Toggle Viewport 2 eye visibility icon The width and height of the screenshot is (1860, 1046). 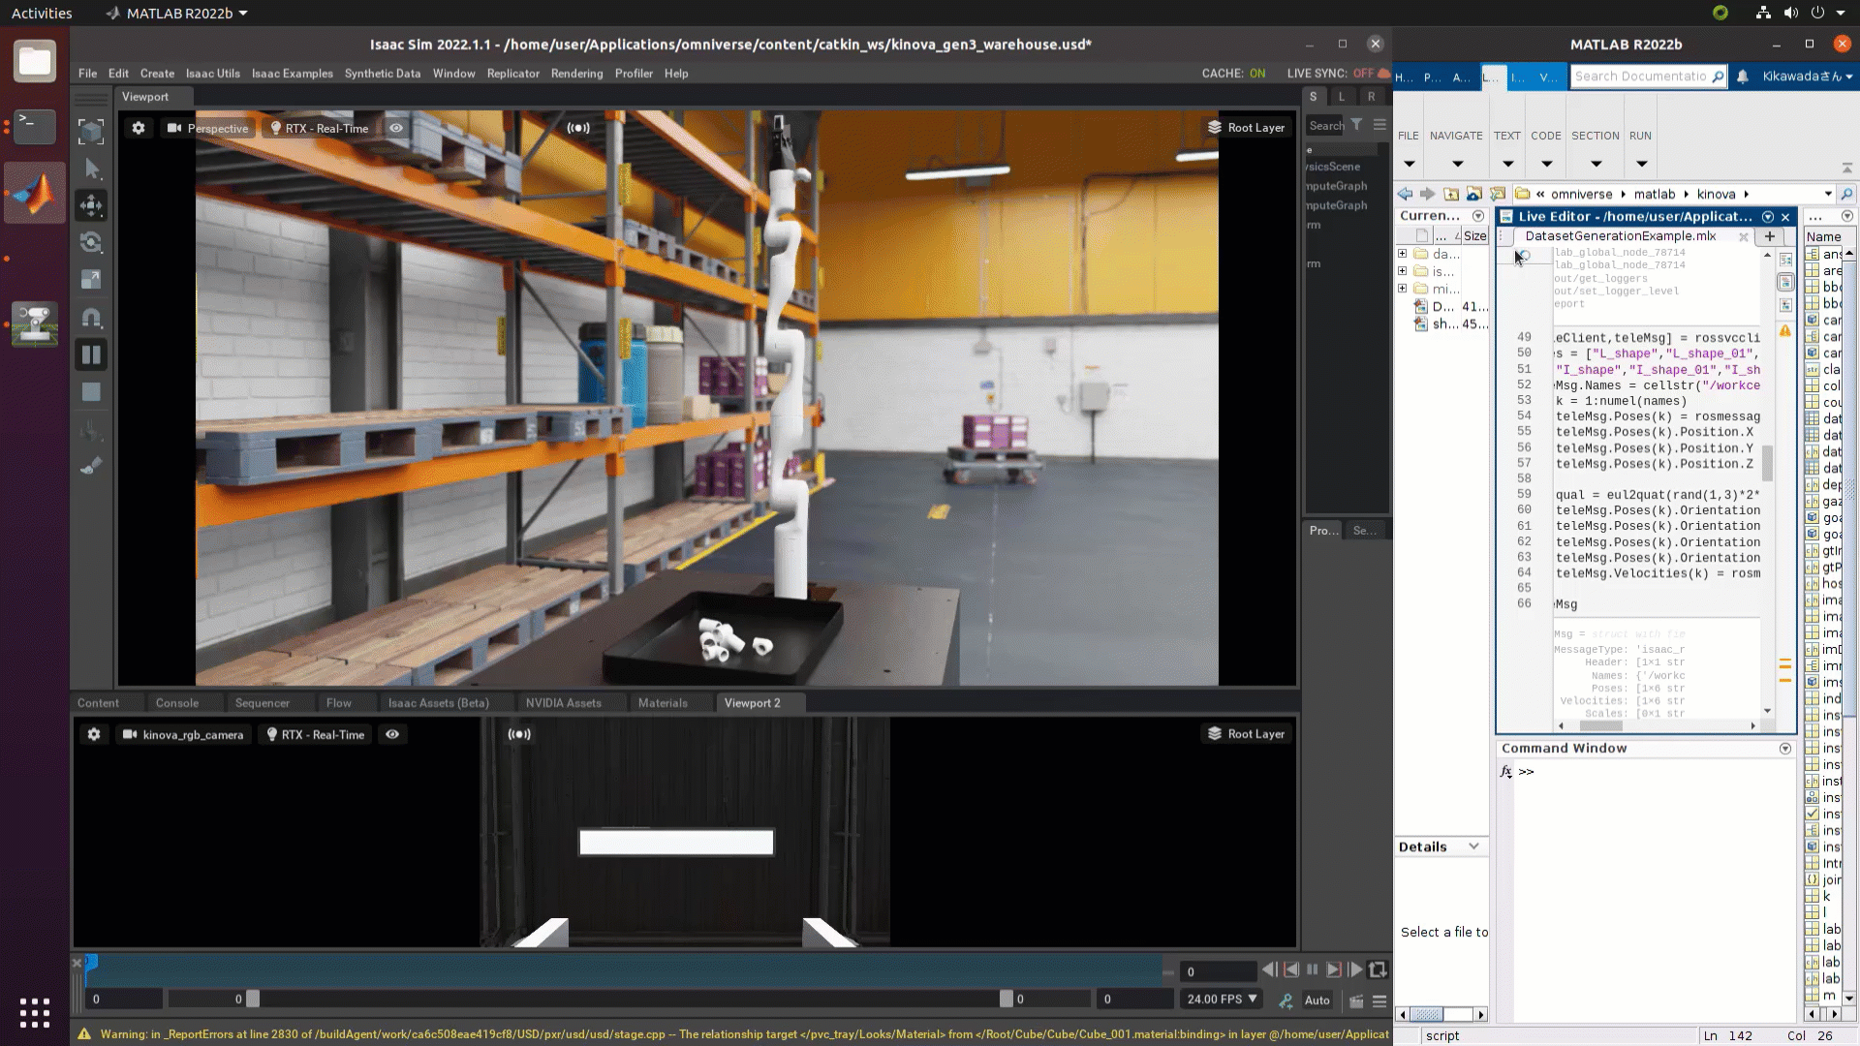[x=392, y=734]
